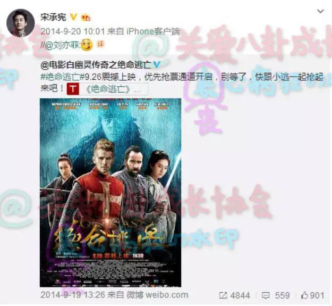Click the 微博 weibo.com source link
The width and height of the screenshot is (332, 306).
(157, 295)
